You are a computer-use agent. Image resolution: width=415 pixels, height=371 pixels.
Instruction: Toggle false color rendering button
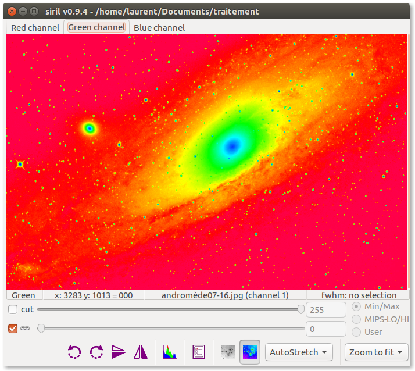click(x=250, y=352)
